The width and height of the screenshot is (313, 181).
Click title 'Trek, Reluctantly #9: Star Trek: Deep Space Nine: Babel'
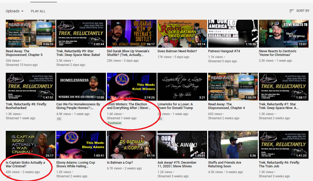click(x=78, y=53)
